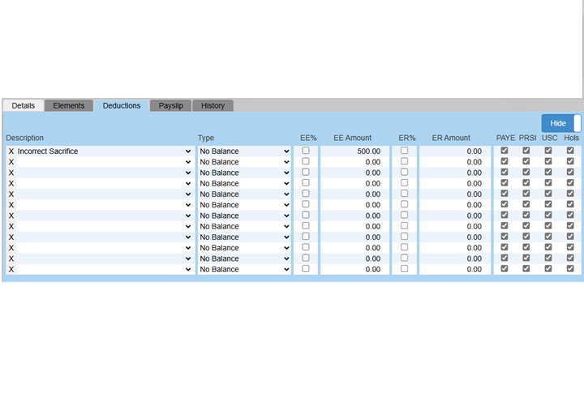Toggle Hols checkbox in the first row
584x401 pixels.
click(x=570, y=151)
